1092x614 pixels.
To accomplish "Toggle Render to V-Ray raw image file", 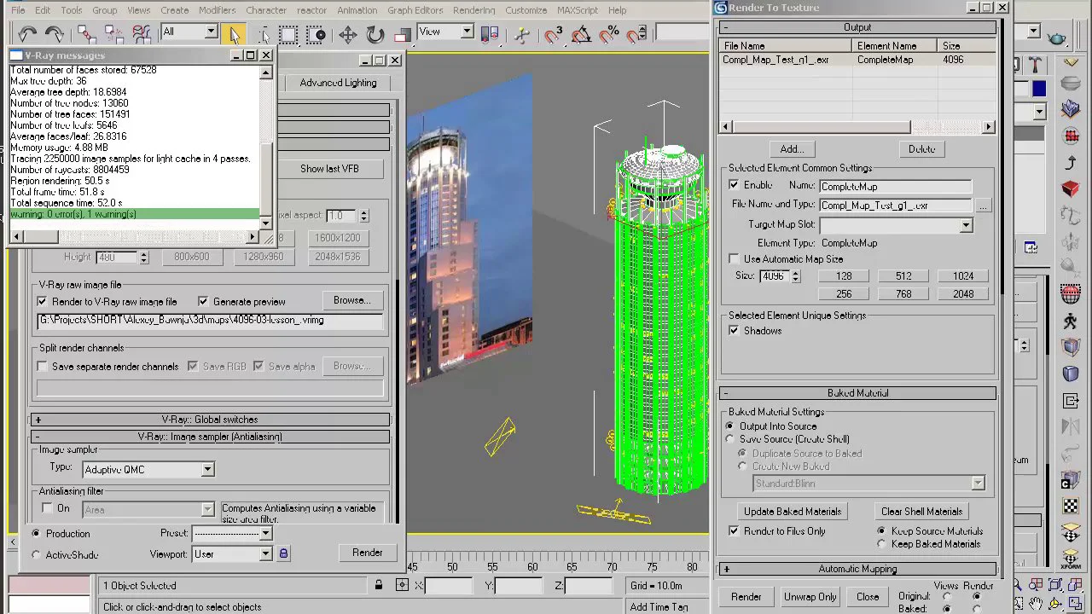I will [42, 302].
